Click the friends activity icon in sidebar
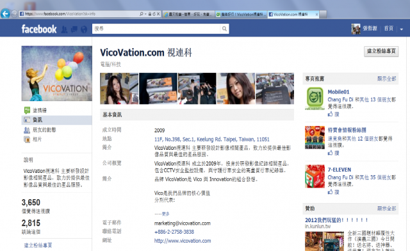410x251 pixels. click(x=27, y=130)
